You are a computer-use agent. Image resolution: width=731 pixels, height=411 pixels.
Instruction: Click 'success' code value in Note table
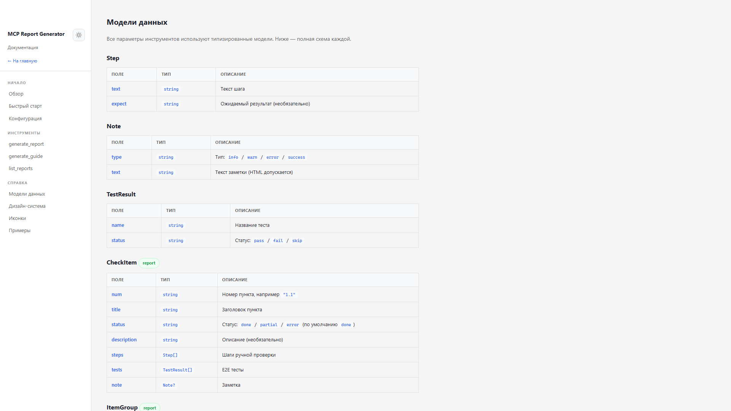(x=296, y=157)
